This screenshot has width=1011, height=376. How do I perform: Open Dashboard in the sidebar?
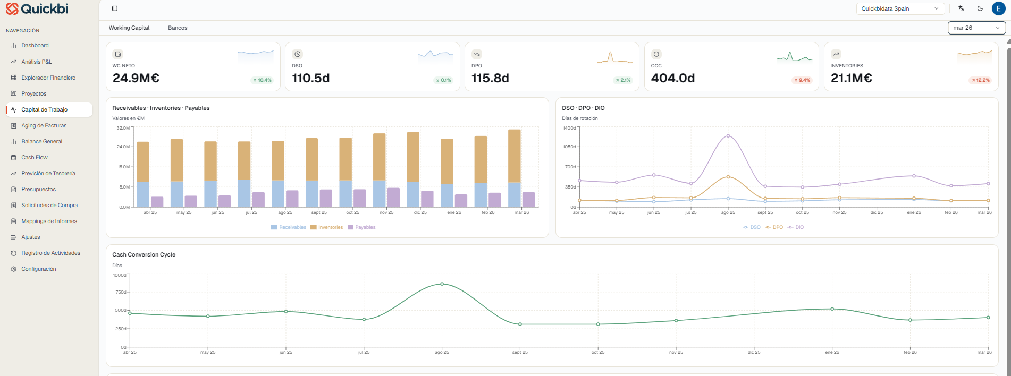[x=35, y=46]
